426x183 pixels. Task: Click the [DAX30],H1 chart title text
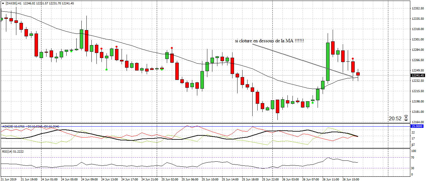pos(14,3)
